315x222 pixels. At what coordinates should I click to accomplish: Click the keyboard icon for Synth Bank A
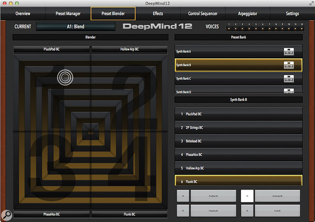289,52
